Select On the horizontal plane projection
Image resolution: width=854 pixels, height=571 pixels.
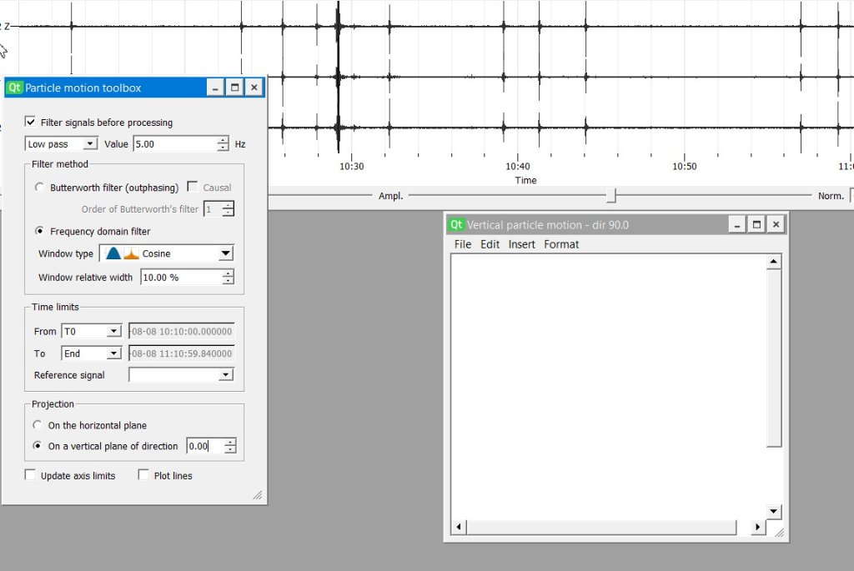[x=37, y=424]
